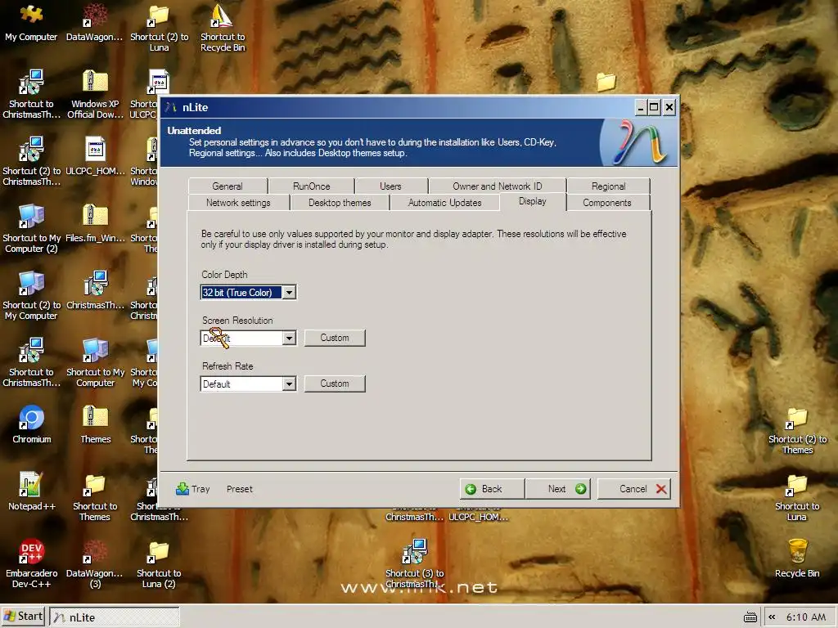The width and height of the screenshot is (838, 628).
Task: Open the Desktop themes tab
Action: pos(340,203)
